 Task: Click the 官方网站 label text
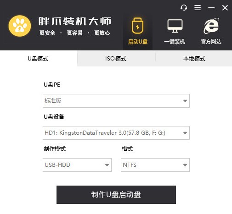pos(211,42)
